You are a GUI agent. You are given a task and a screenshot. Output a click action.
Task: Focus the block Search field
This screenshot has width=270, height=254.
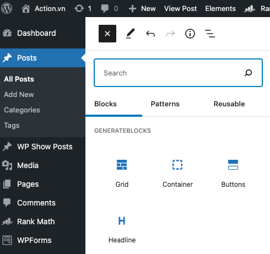coord(178,73)
